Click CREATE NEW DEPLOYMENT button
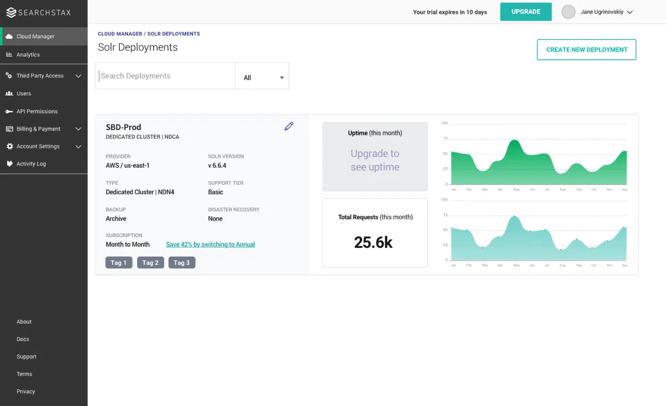 [x=587, y=49]
